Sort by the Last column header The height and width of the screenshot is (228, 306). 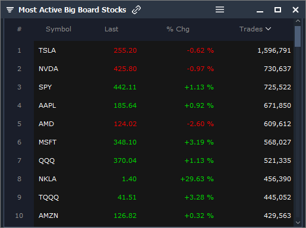click(111, 29)
